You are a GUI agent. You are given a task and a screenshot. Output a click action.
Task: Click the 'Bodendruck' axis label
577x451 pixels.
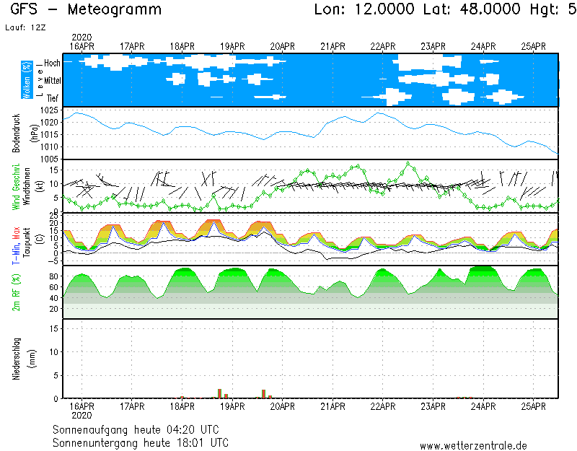16,133
